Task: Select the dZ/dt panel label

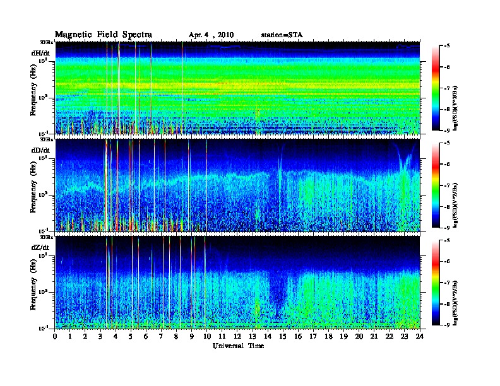Action: (x=40, y=247)
